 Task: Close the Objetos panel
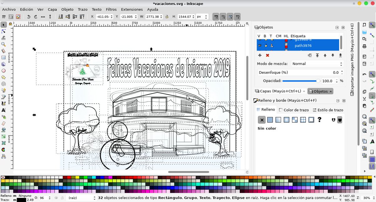pos(343,27)
